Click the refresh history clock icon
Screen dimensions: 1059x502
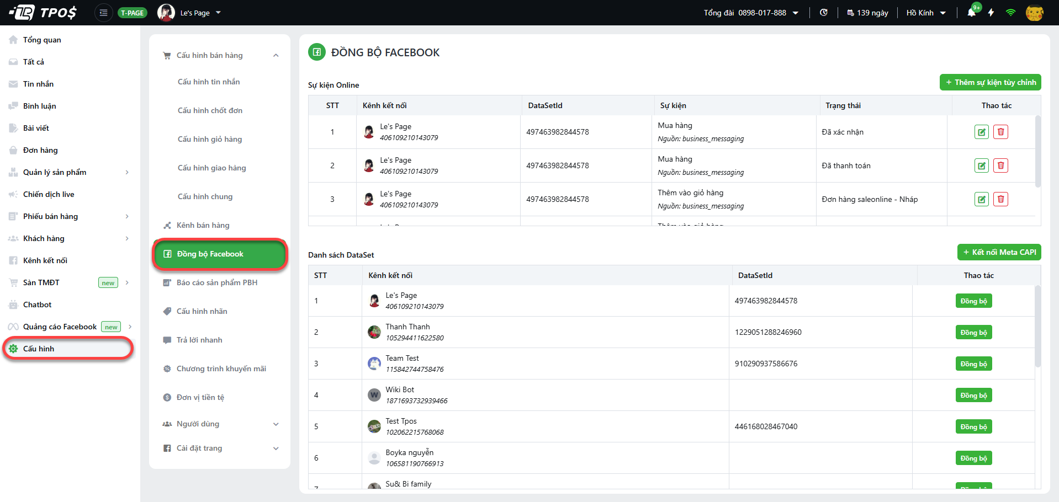tap(823, 13)
